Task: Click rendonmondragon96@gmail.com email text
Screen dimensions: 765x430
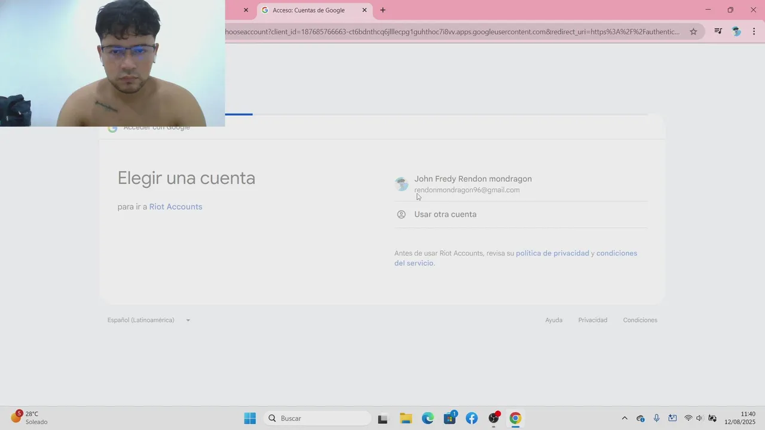Action: [467, 190]
